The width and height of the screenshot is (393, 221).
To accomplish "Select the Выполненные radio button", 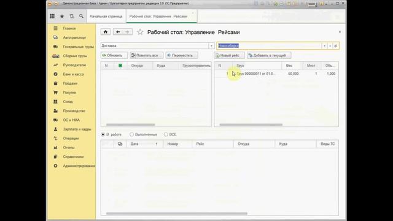I will coord(131,134).
